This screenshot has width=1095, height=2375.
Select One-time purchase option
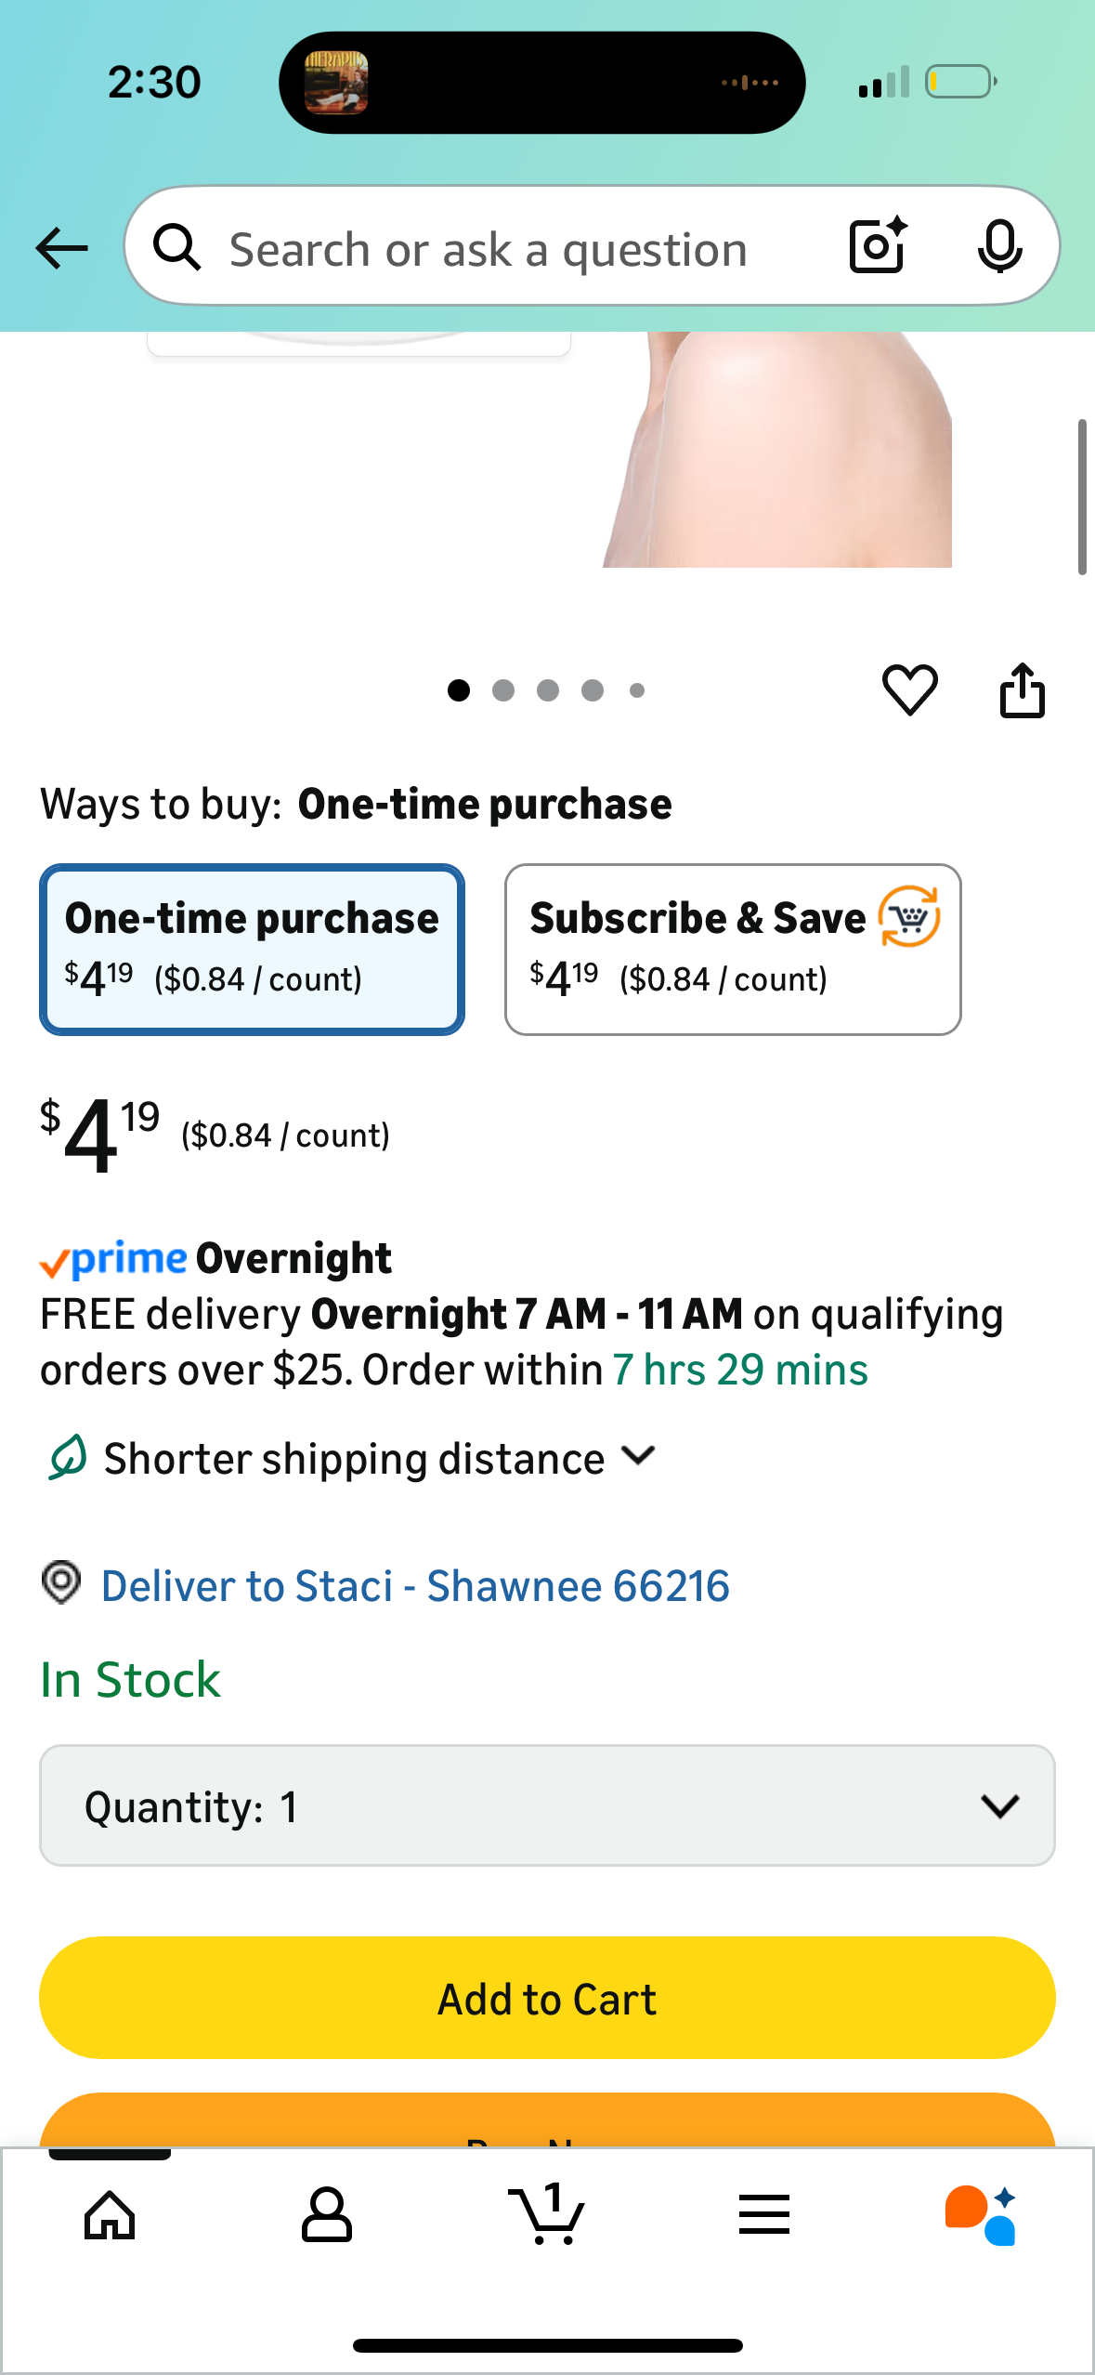click(x=252, y=949)
